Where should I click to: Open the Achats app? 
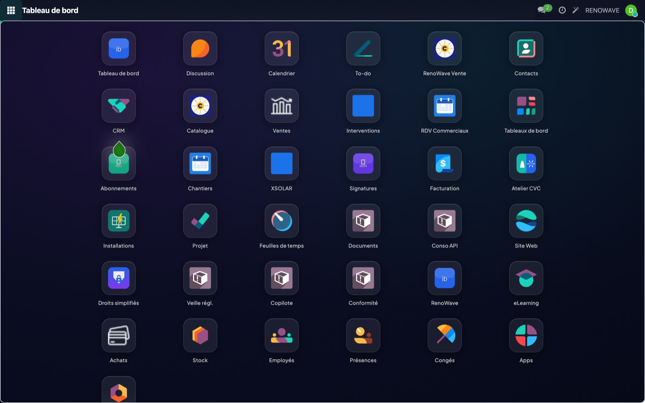[x=119, y=335]
